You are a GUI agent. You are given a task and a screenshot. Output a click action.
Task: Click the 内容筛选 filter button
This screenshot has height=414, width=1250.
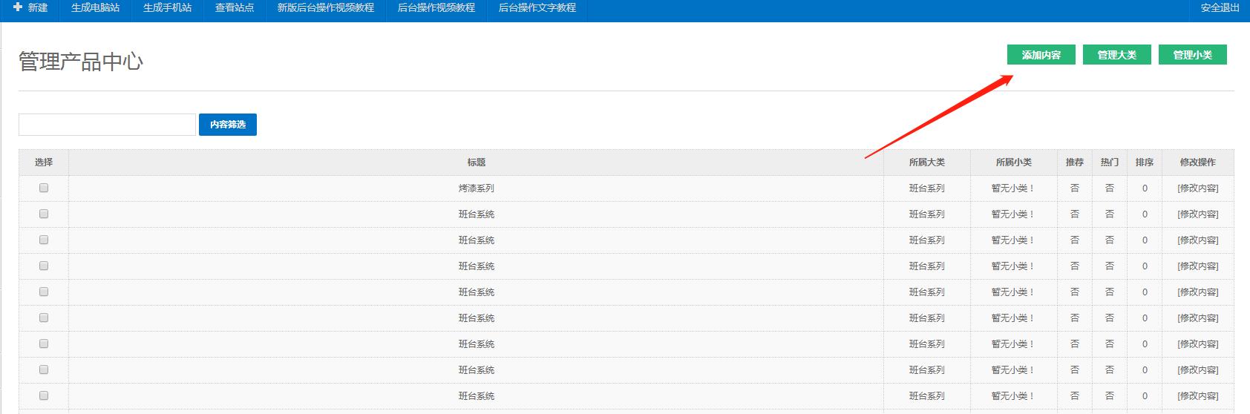coord(227,125)
